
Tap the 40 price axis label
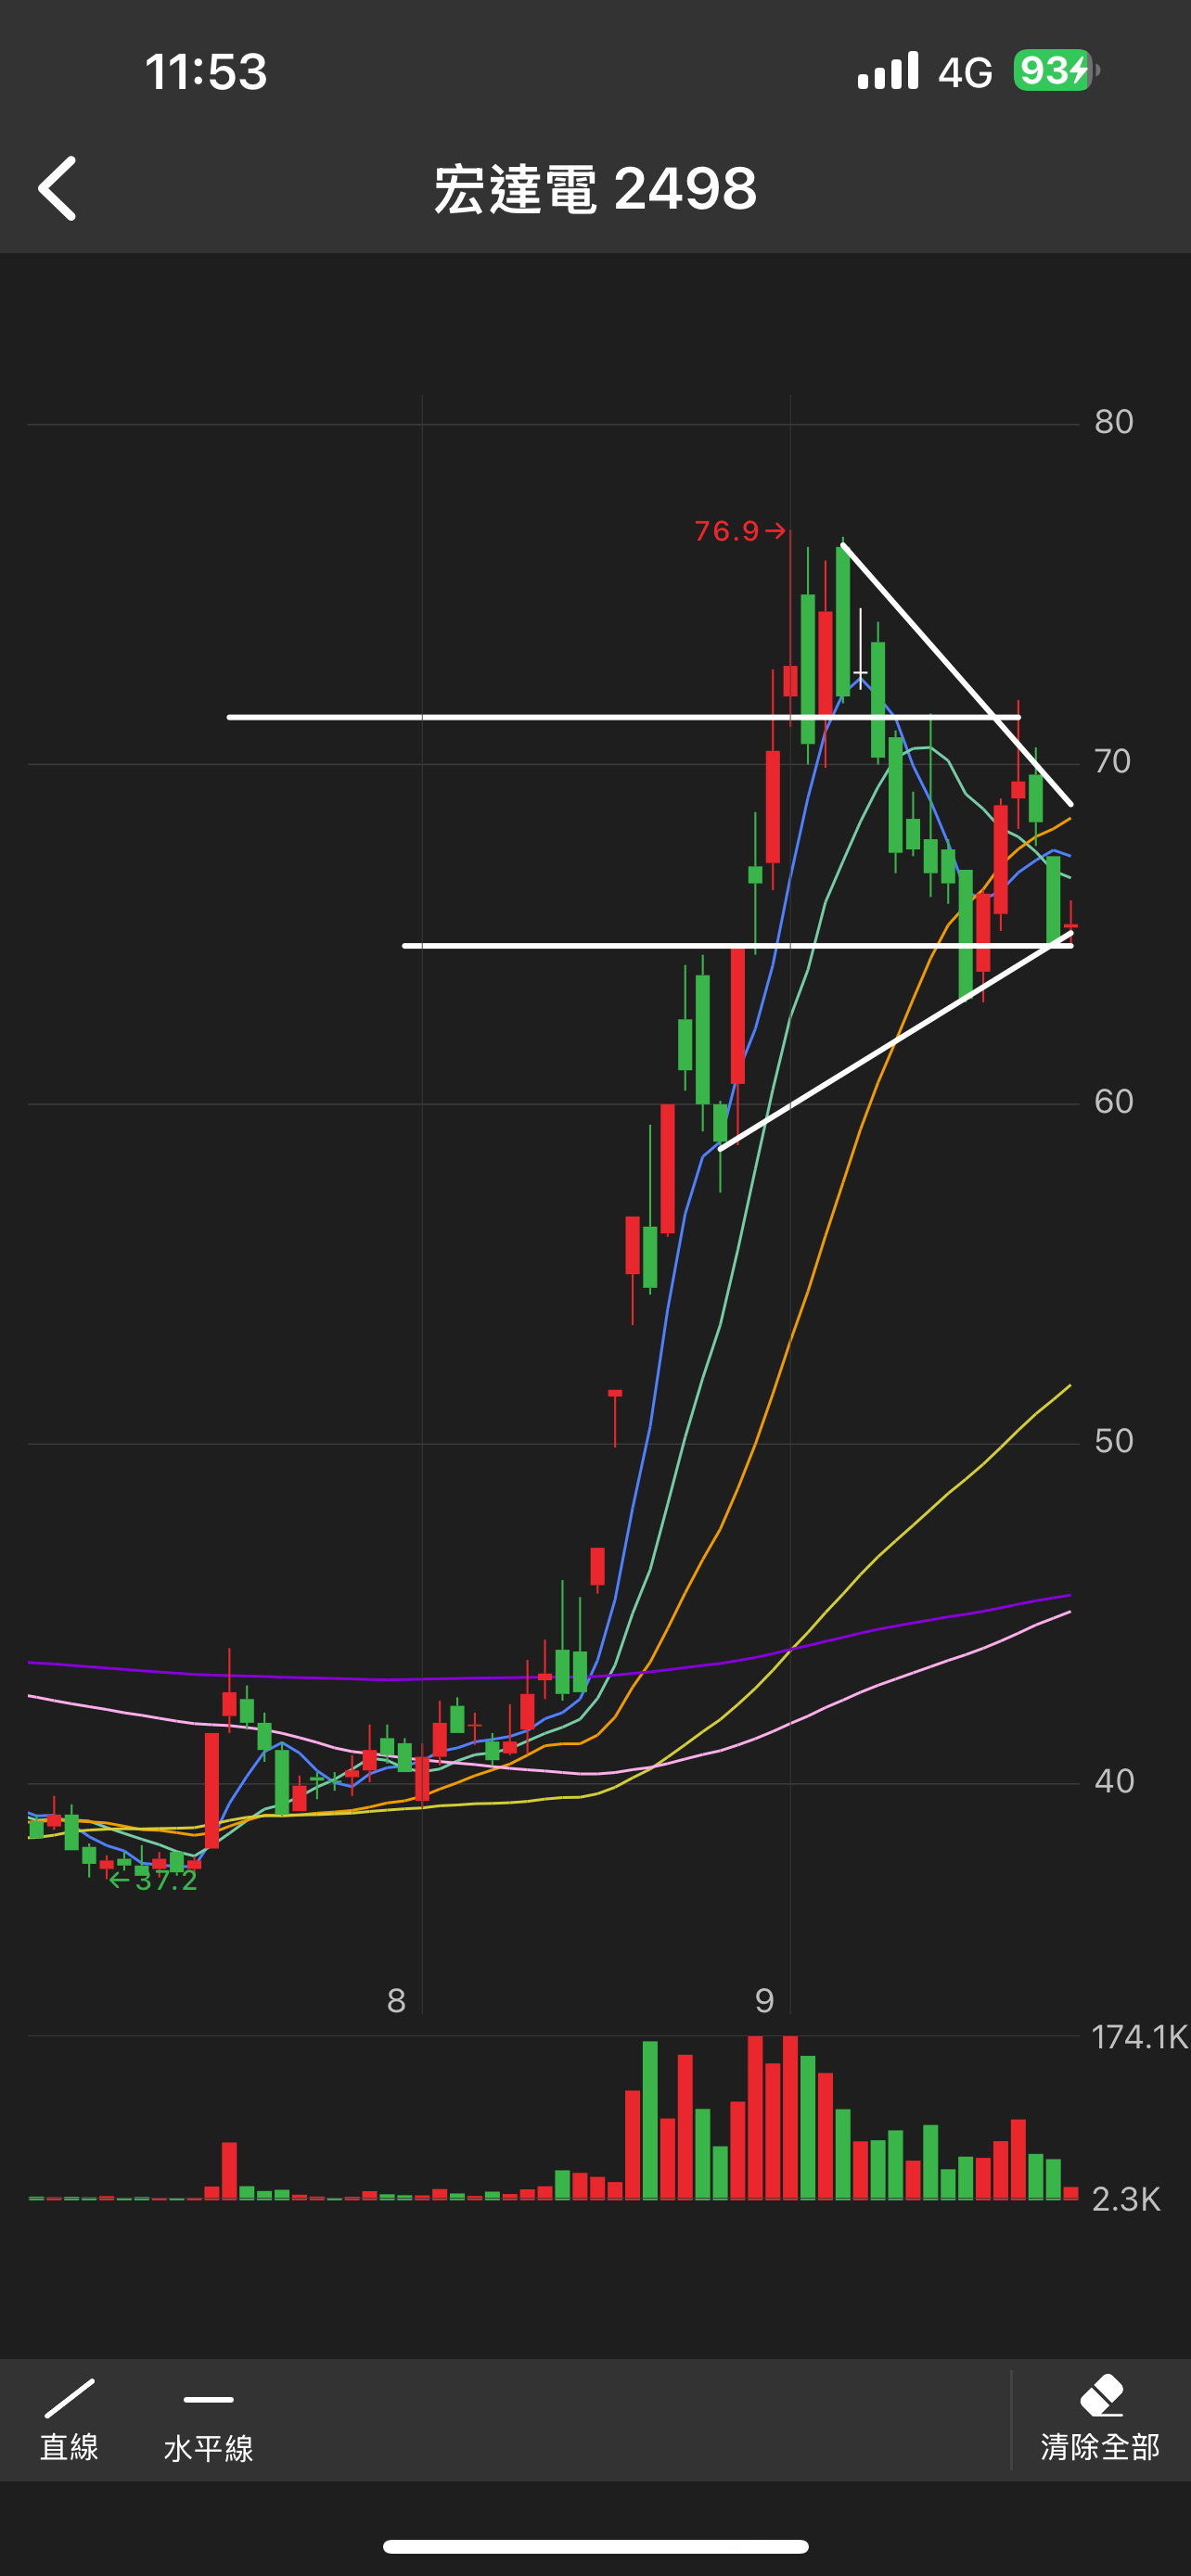click(x=1114, y=1781)
